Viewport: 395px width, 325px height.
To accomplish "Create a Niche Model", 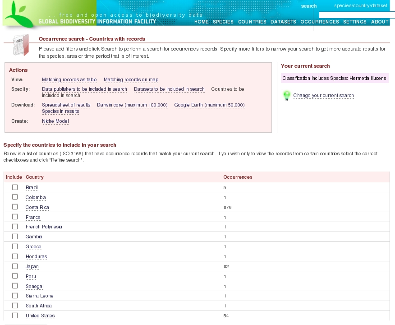I will pyautogui.click(x=55, y=121).
